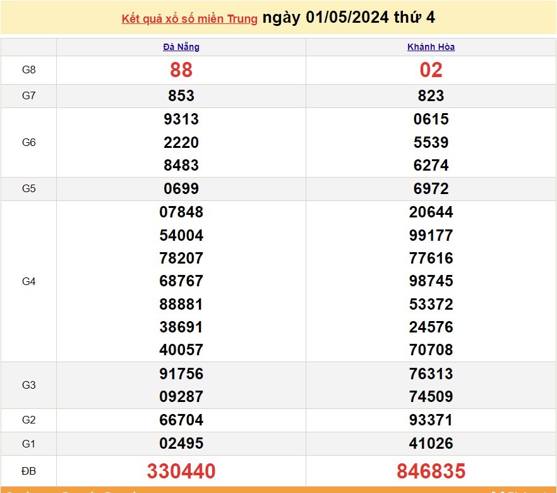557x493 pixels.
Task: Select the red G8 number 88
Action: [181, 70]
